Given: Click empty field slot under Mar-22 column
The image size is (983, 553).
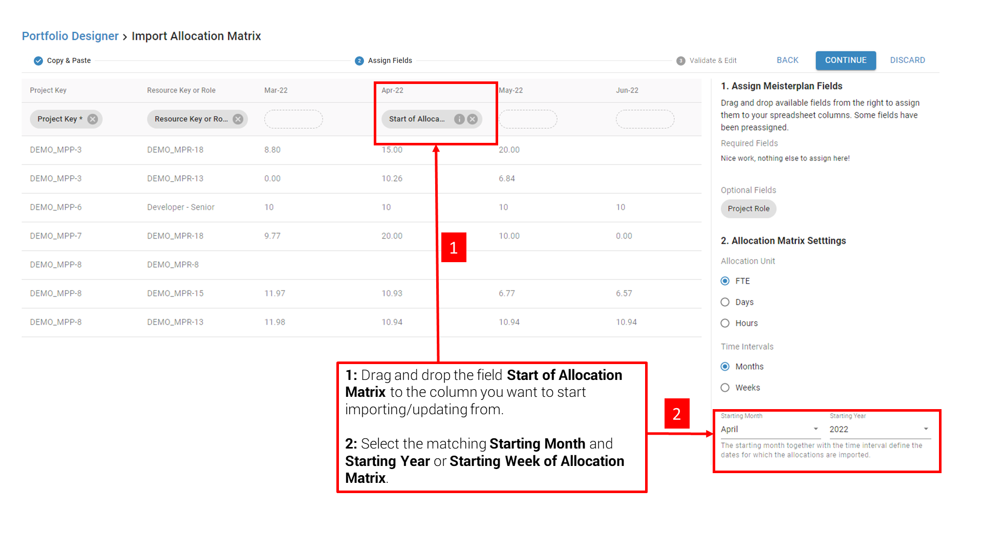Looking at the screenshot, I should [293, 119].
